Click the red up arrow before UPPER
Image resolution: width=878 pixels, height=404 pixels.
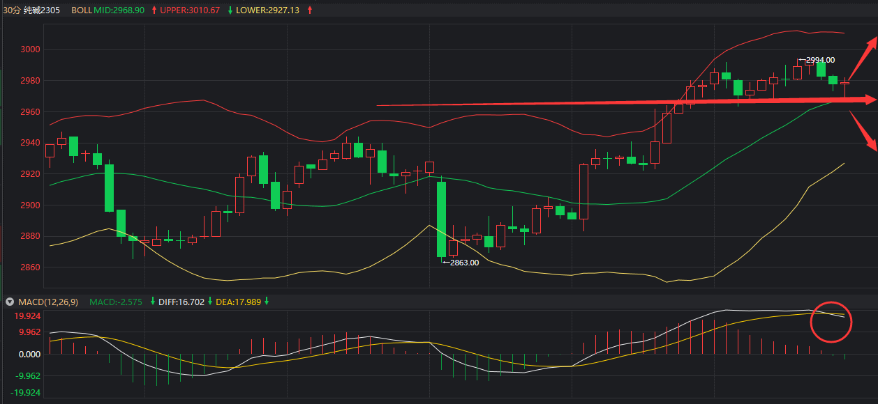[154, 10]
